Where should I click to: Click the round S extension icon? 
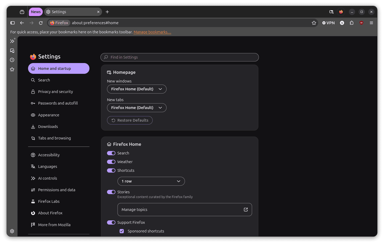(342, 23)
